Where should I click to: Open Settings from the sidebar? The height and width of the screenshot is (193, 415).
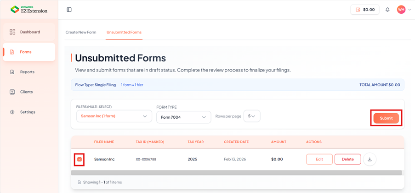click(27, 112)
